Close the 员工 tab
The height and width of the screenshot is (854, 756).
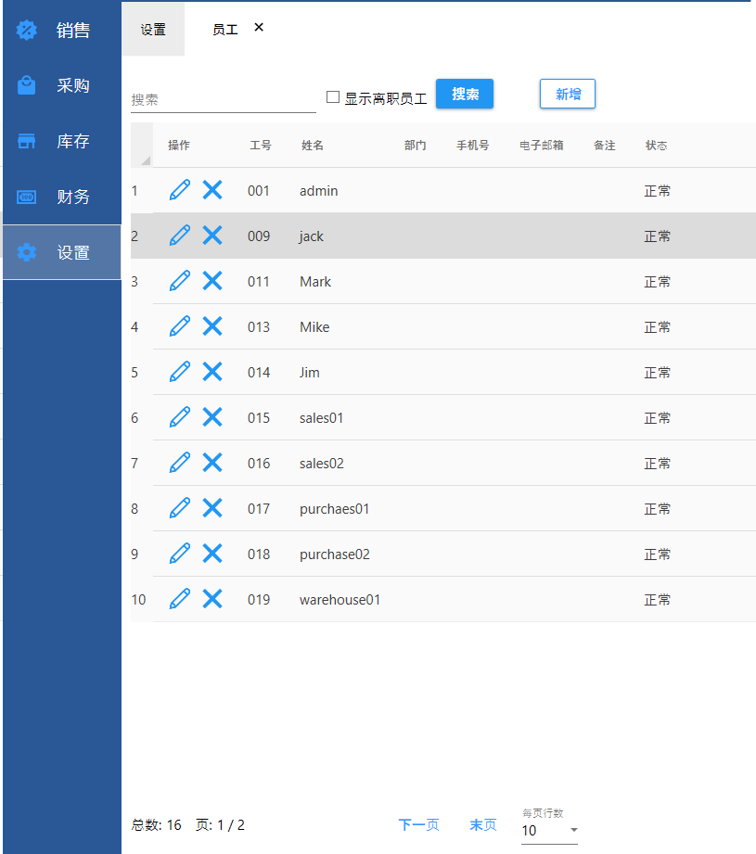point(259,28)
